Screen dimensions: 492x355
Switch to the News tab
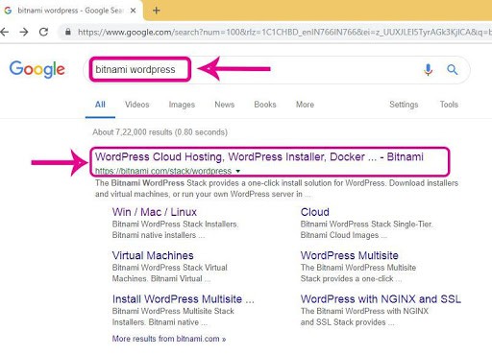click(x=225, y=105)
